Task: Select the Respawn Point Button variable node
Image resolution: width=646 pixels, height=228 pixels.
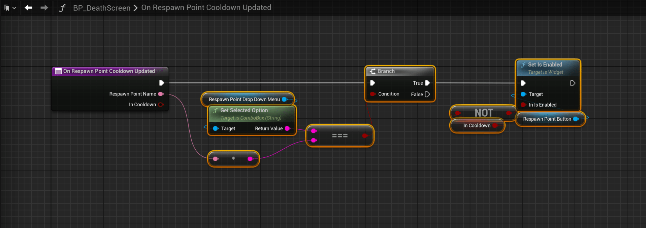Action: pyautogui.click(x=550, y=119)
